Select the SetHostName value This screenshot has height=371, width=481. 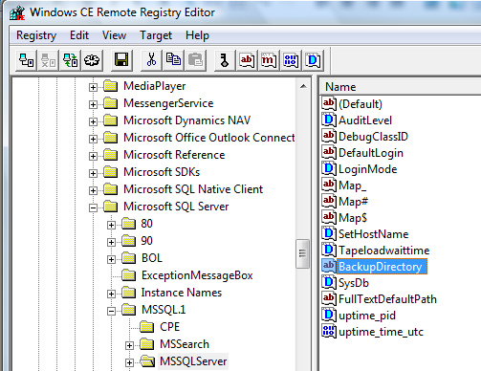coord(373,234)
